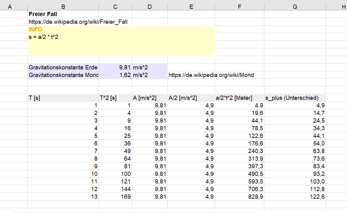The height and width of the screenshot is (213, 347).
Task: Select 'Gravitationskonstante Mond' label cell
Action: 63,75
